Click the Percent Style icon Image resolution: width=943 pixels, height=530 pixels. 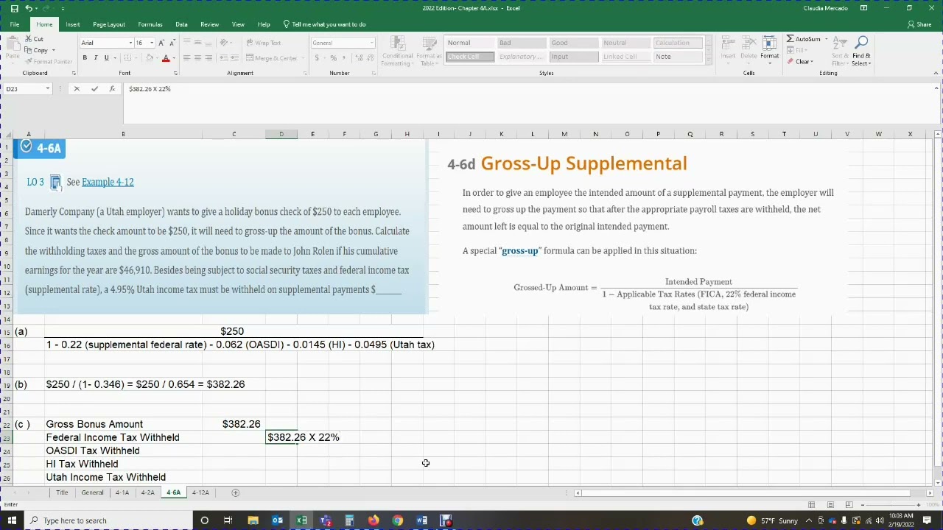pos(333,58)
